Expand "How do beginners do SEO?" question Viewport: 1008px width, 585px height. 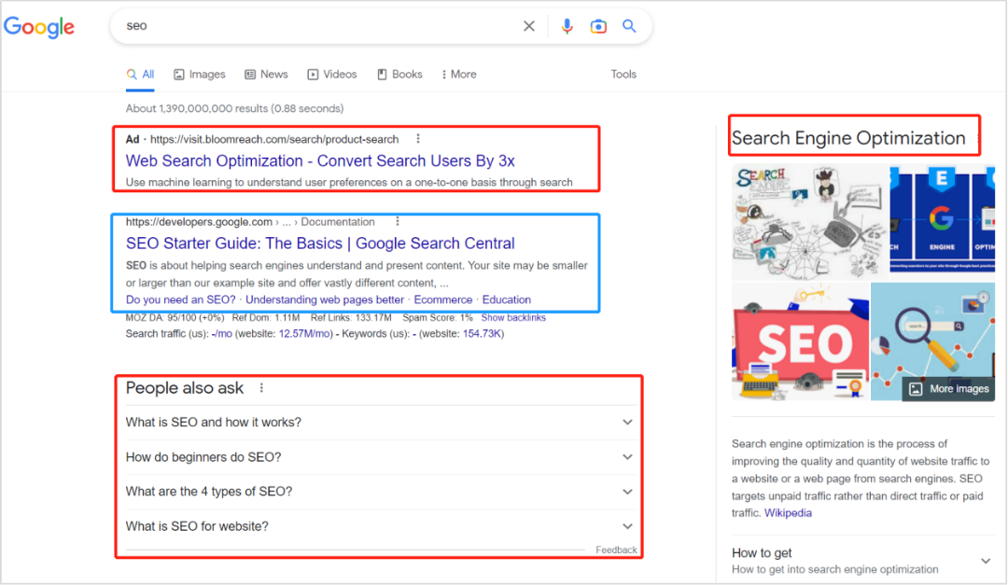(627, 457)
